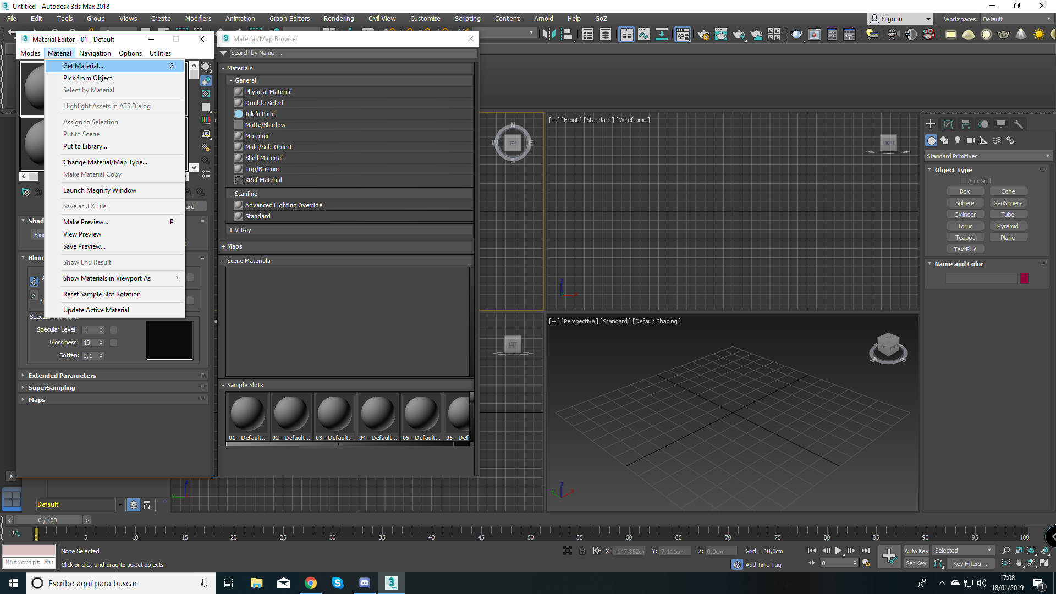Click the Utilities wrench panel icon

tap(1019, 124)
